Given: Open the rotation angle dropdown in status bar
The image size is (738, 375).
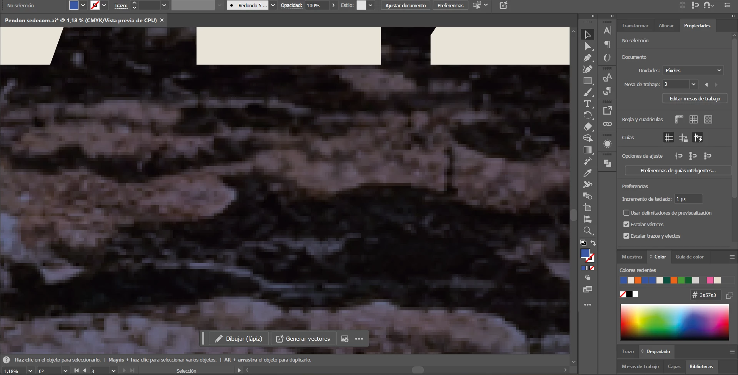Looking at the screenshot, I should point(65,371).
